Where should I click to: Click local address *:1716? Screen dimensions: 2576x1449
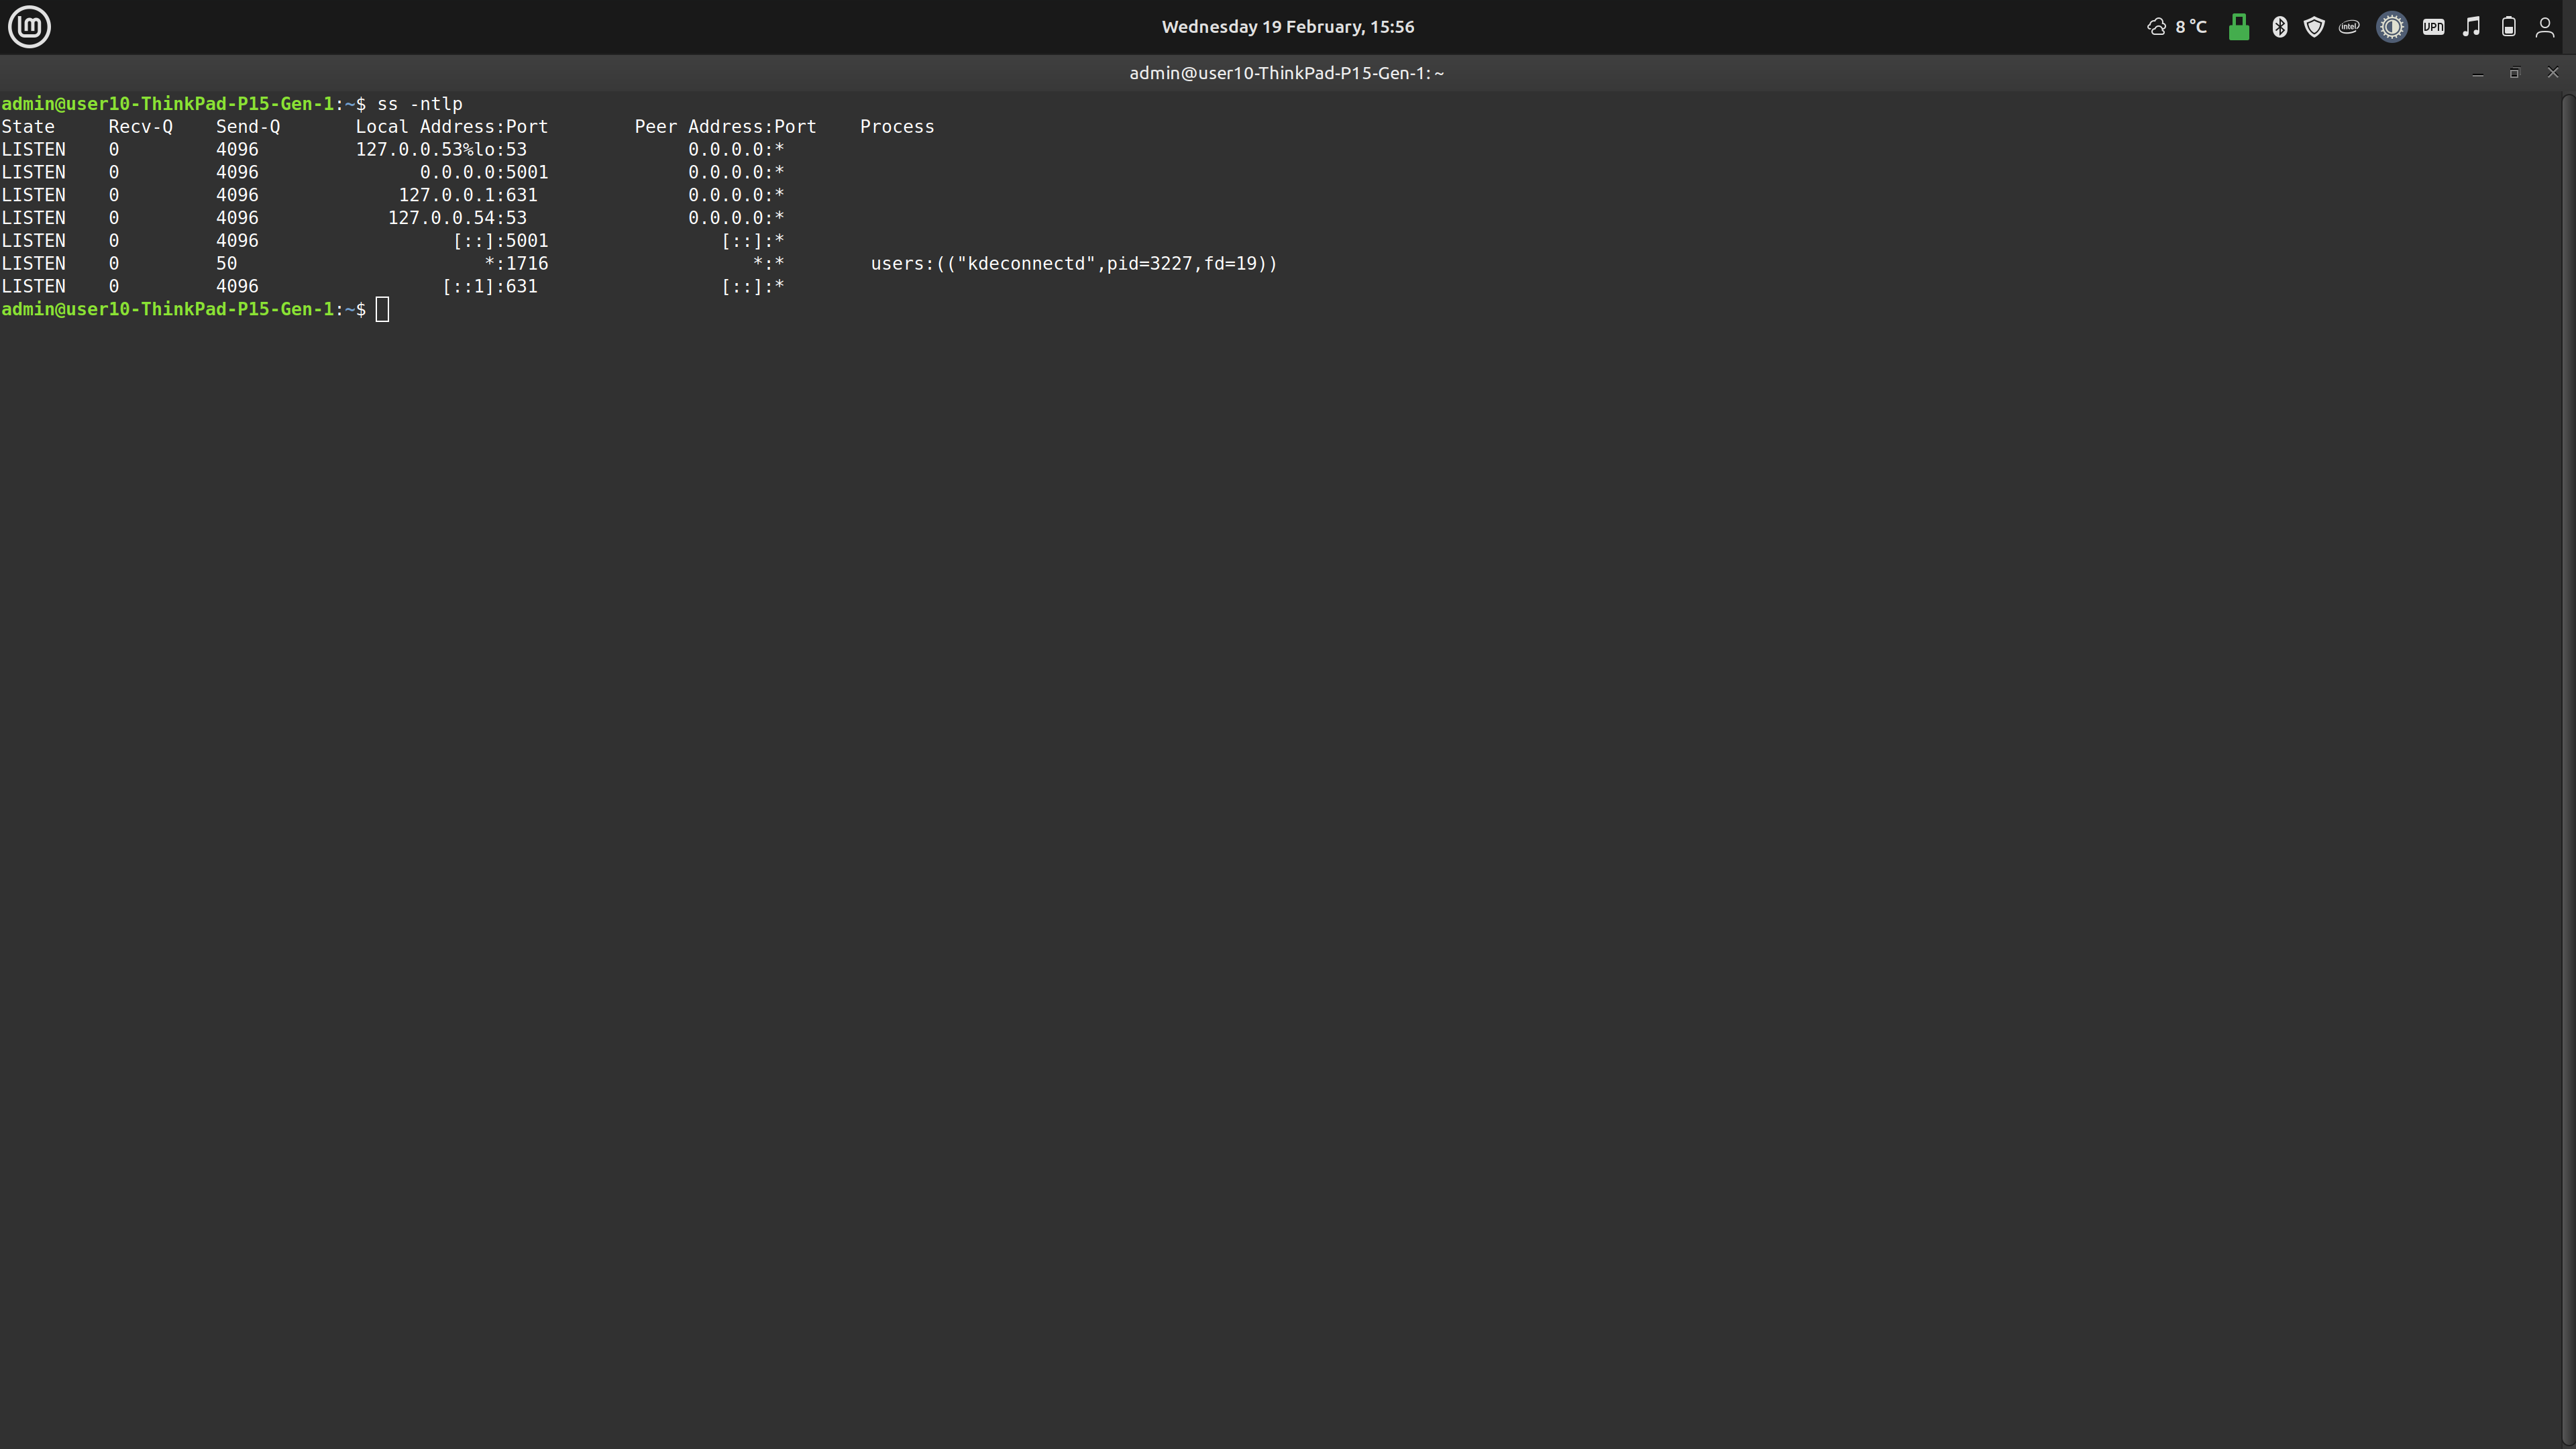coord(516,264)
